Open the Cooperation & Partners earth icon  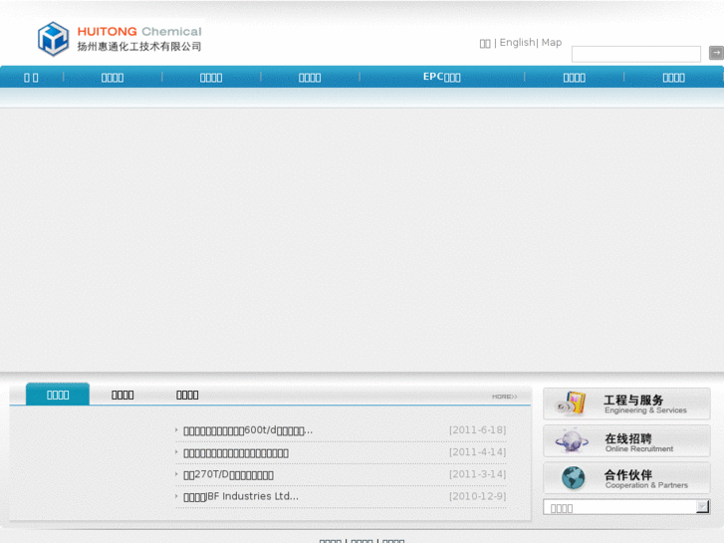pyautogui.click(x=573, y=477)
